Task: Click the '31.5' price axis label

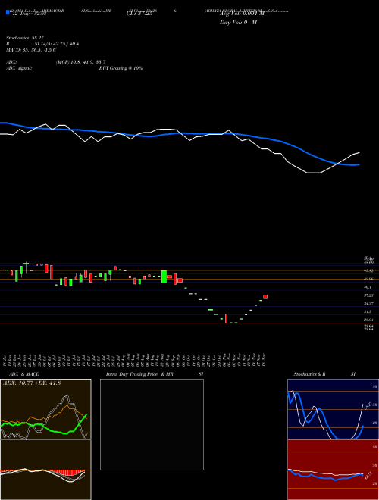Action: point(368,312)
